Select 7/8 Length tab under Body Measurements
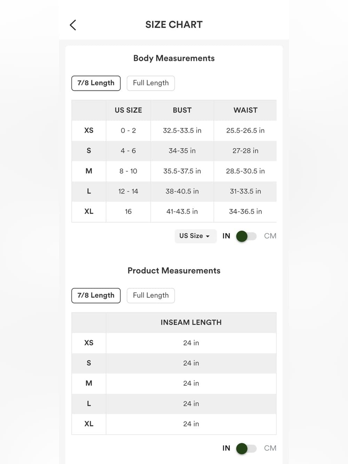Image resolution: width=348 pixels, height=464 pixels. tap(96, 83)
